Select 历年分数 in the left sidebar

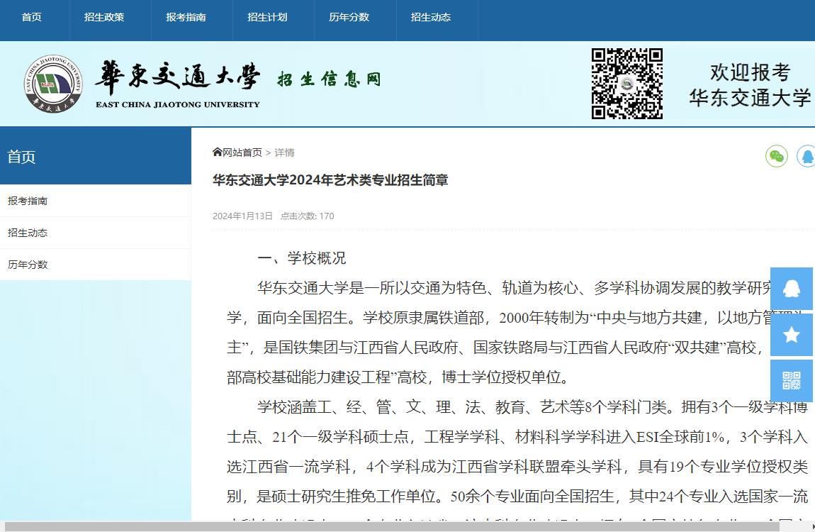(96, 264)
